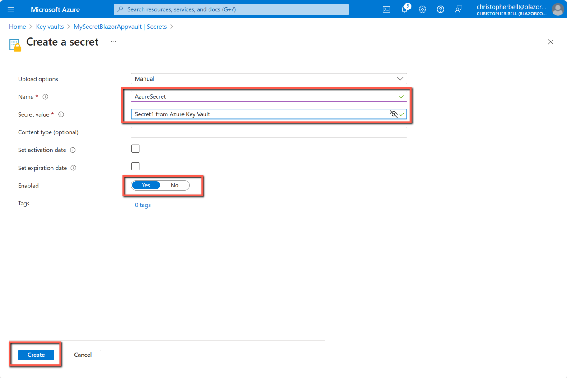
Task: Open the notifications bell
Action: point(404,9)
